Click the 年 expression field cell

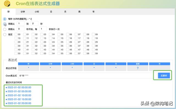159,68
